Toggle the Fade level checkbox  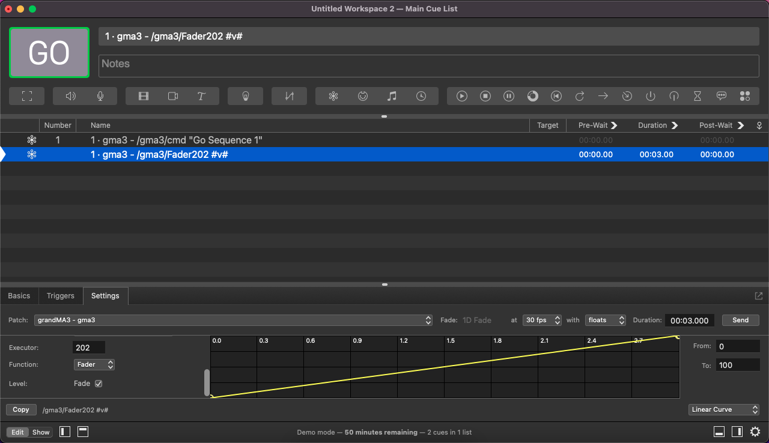click(x=99, y=384)
